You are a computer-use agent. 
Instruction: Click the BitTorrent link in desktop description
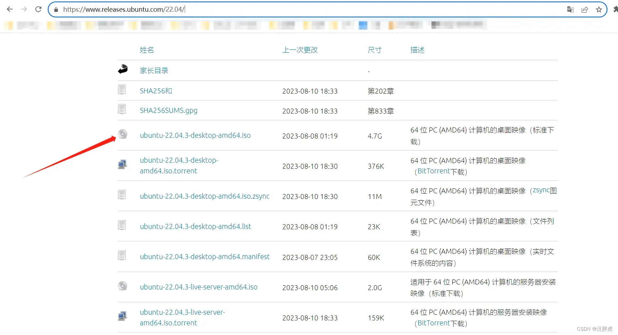(434, 171)
